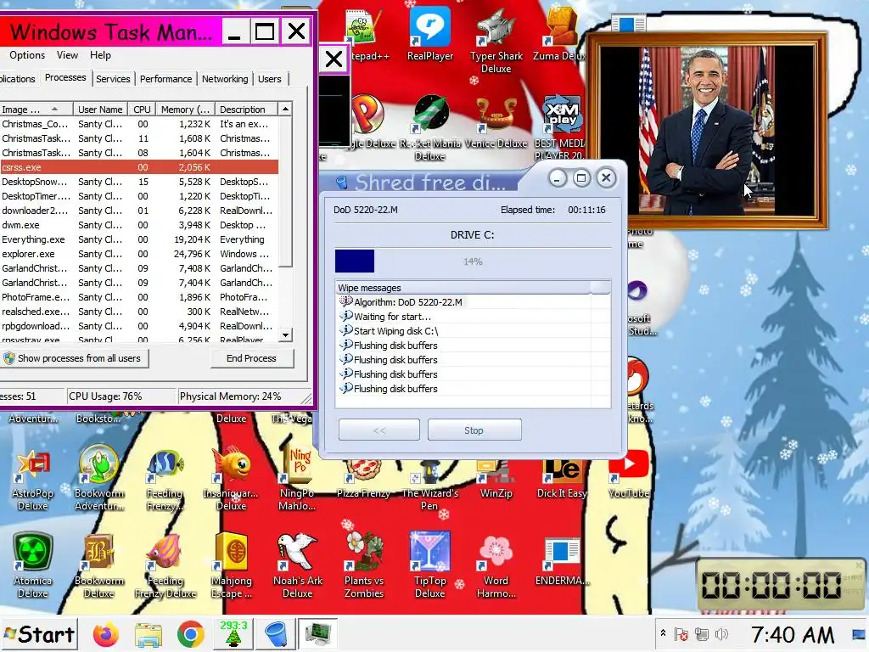869x652 pixels.
Task: Click Show processes from all users
Action: point(75,358)
